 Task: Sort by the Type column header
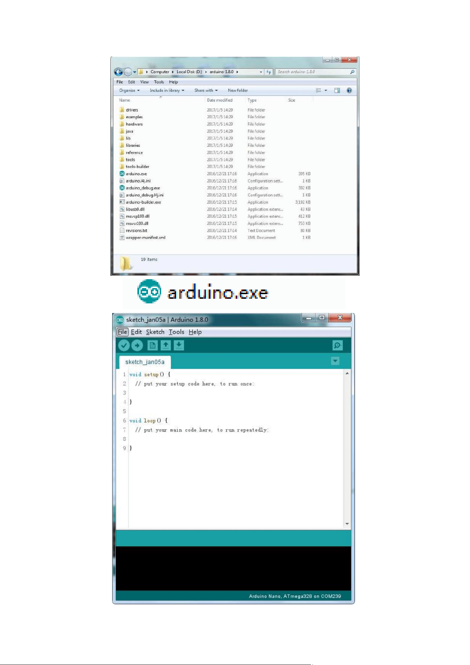[252, 100]
